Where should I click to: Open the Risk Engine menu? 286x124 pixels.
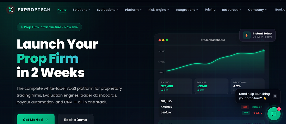(159, 10)
